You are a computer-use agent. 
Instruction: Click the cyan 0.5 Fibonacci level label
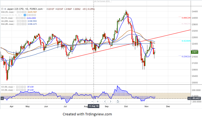(186, 41)
